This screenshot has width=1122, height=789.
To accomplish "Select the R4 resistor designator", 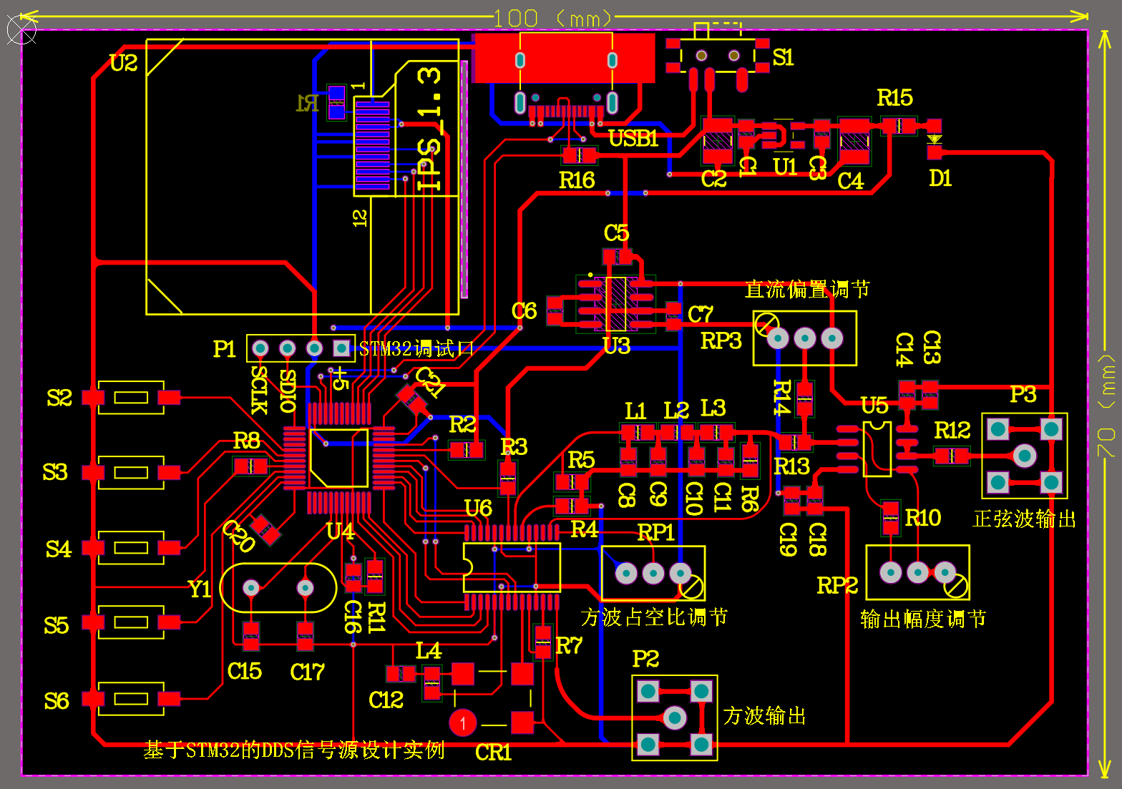I will [584, 529].
